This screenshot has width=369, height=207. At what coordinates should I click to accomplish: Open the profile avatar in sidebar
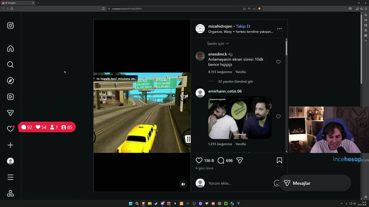[x=10, y=161]
